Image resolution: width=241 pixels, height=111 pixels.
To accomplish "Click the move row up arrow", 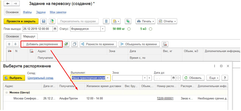I will click(9, 44).
